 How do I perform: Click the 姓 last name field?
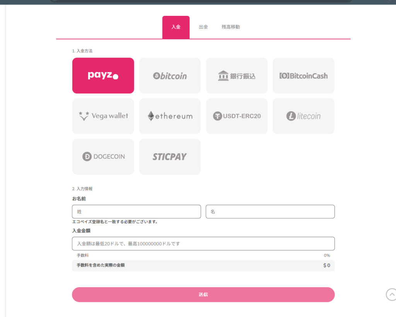(137, 211)
